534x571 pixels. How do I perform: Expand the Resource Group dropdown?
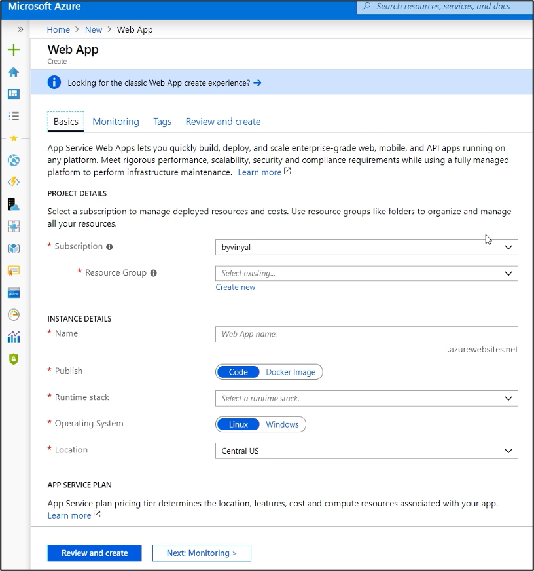point(366,274)
